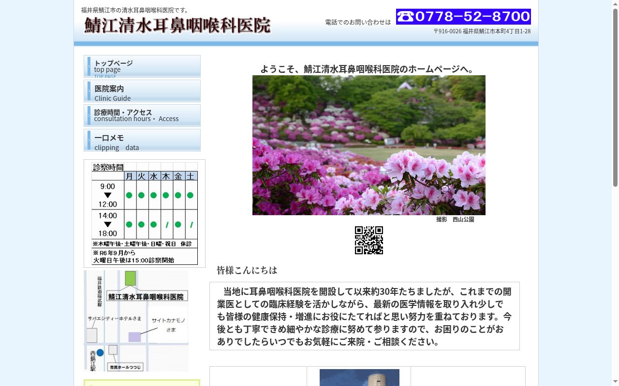This screenshot has height=386, width=619.
Task: Click the tower photo at the bottom
Action: 359,378
